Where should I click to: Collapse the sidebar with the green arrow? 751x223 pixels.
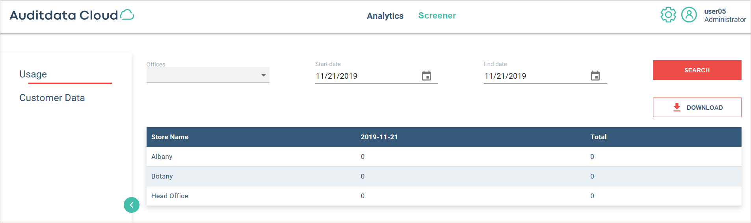coord(132,205)
